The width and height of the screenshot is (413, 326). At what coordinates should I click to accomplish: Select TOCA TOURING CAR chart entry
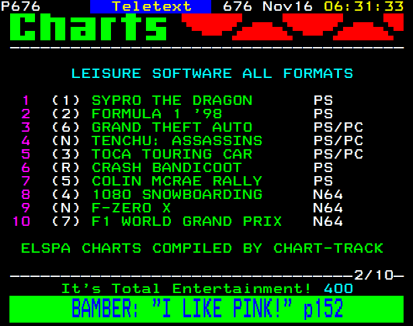click(172, 154)
